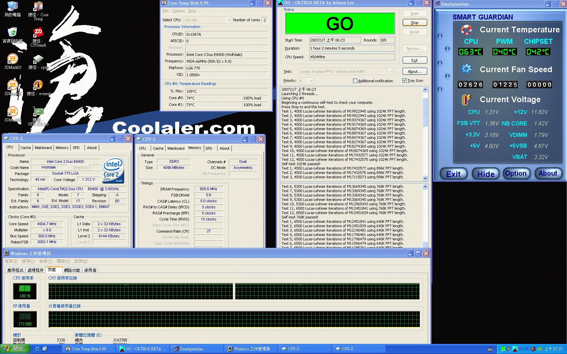Click the voltage battery icon in Smart Guardian
Image resolution: width=567 pixels, height=354 pixels.
tap(466, 99)
